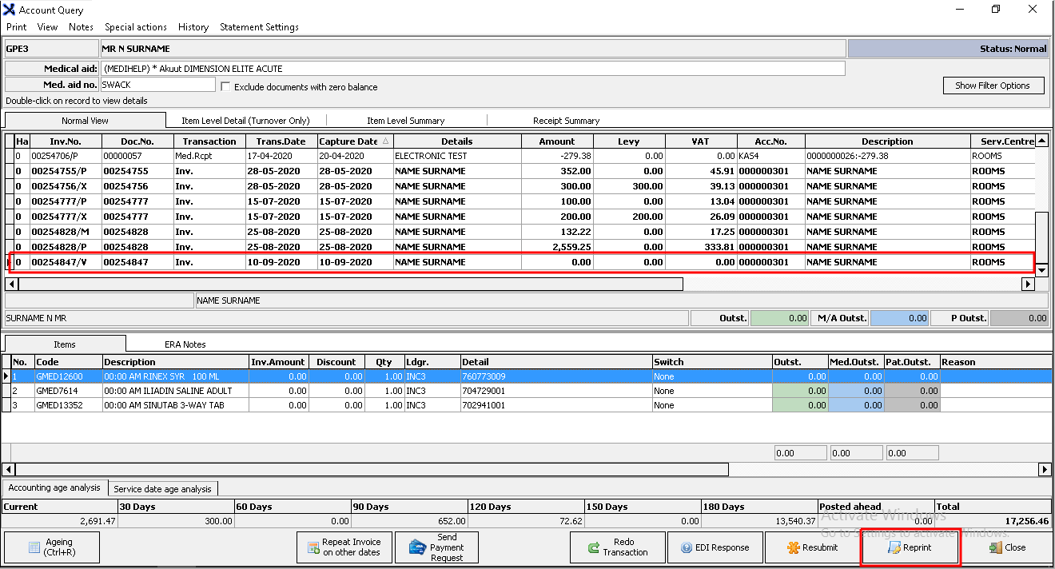Sort by the Capture Date column header

point(348,141)
